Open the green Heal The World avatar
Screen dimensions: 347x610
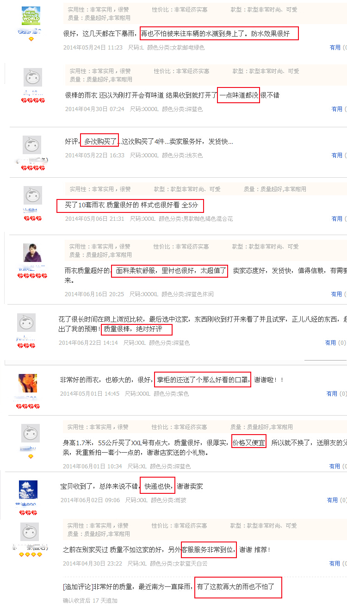[31, 16]
